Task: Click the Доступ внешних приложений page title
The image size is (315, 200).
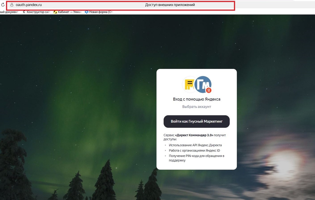Action: [170, 5]
